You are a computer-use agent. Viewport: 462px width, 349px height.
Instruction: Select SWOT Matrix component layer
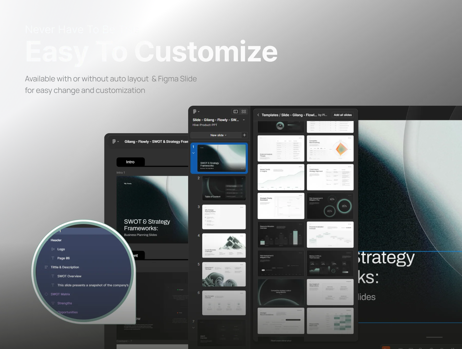[60, 294]
